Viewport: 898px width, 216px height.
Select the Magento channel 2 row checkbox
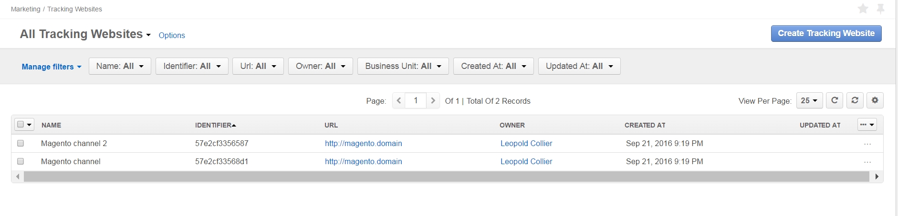coord(21,143)
